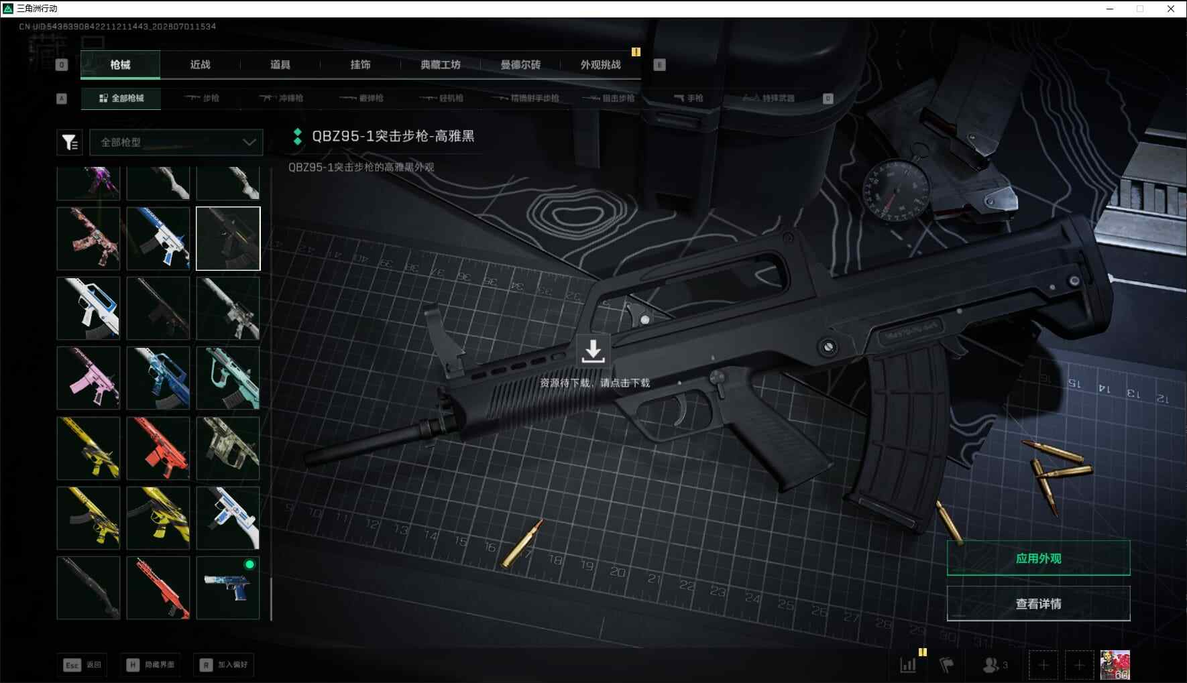Viewport: 1187px width, 683px height.
Task: Select the blue pistol thumbnail with green dot
Action: click(x=228, y=587)
